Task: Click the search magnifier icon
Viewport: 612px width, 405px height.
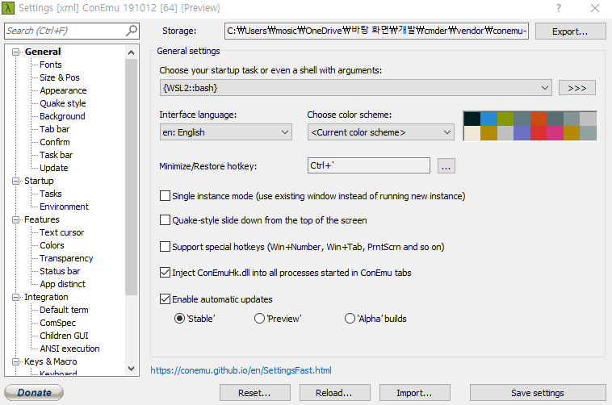Action: click(132, 31)
